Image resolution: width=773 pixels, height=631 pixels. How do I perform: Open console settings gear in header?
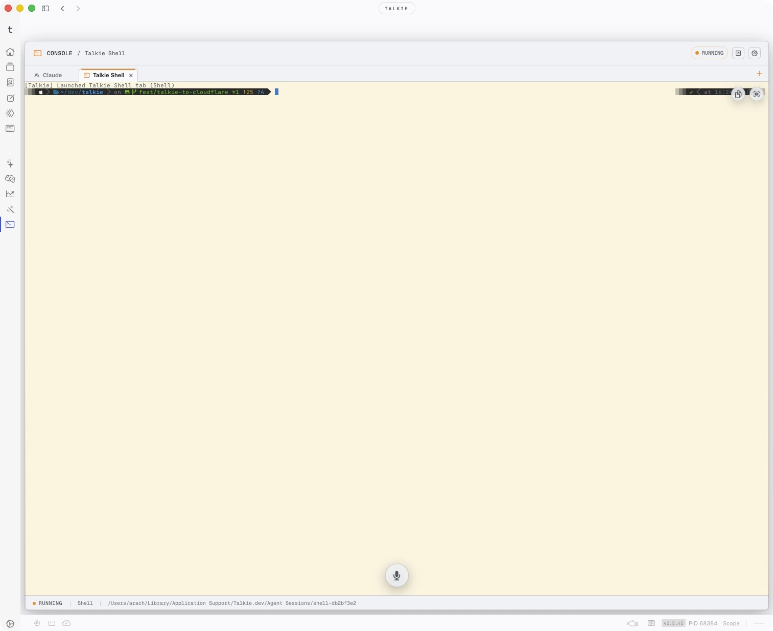pos(755,53)
